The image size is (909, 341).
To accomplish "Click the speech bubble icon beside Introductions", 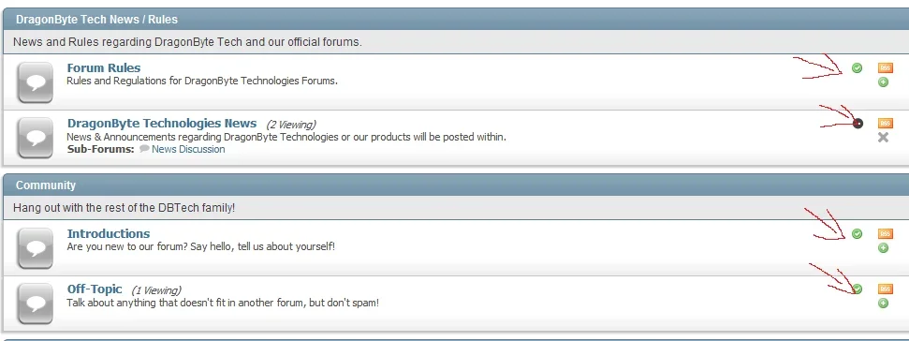I will coord(36,248).
